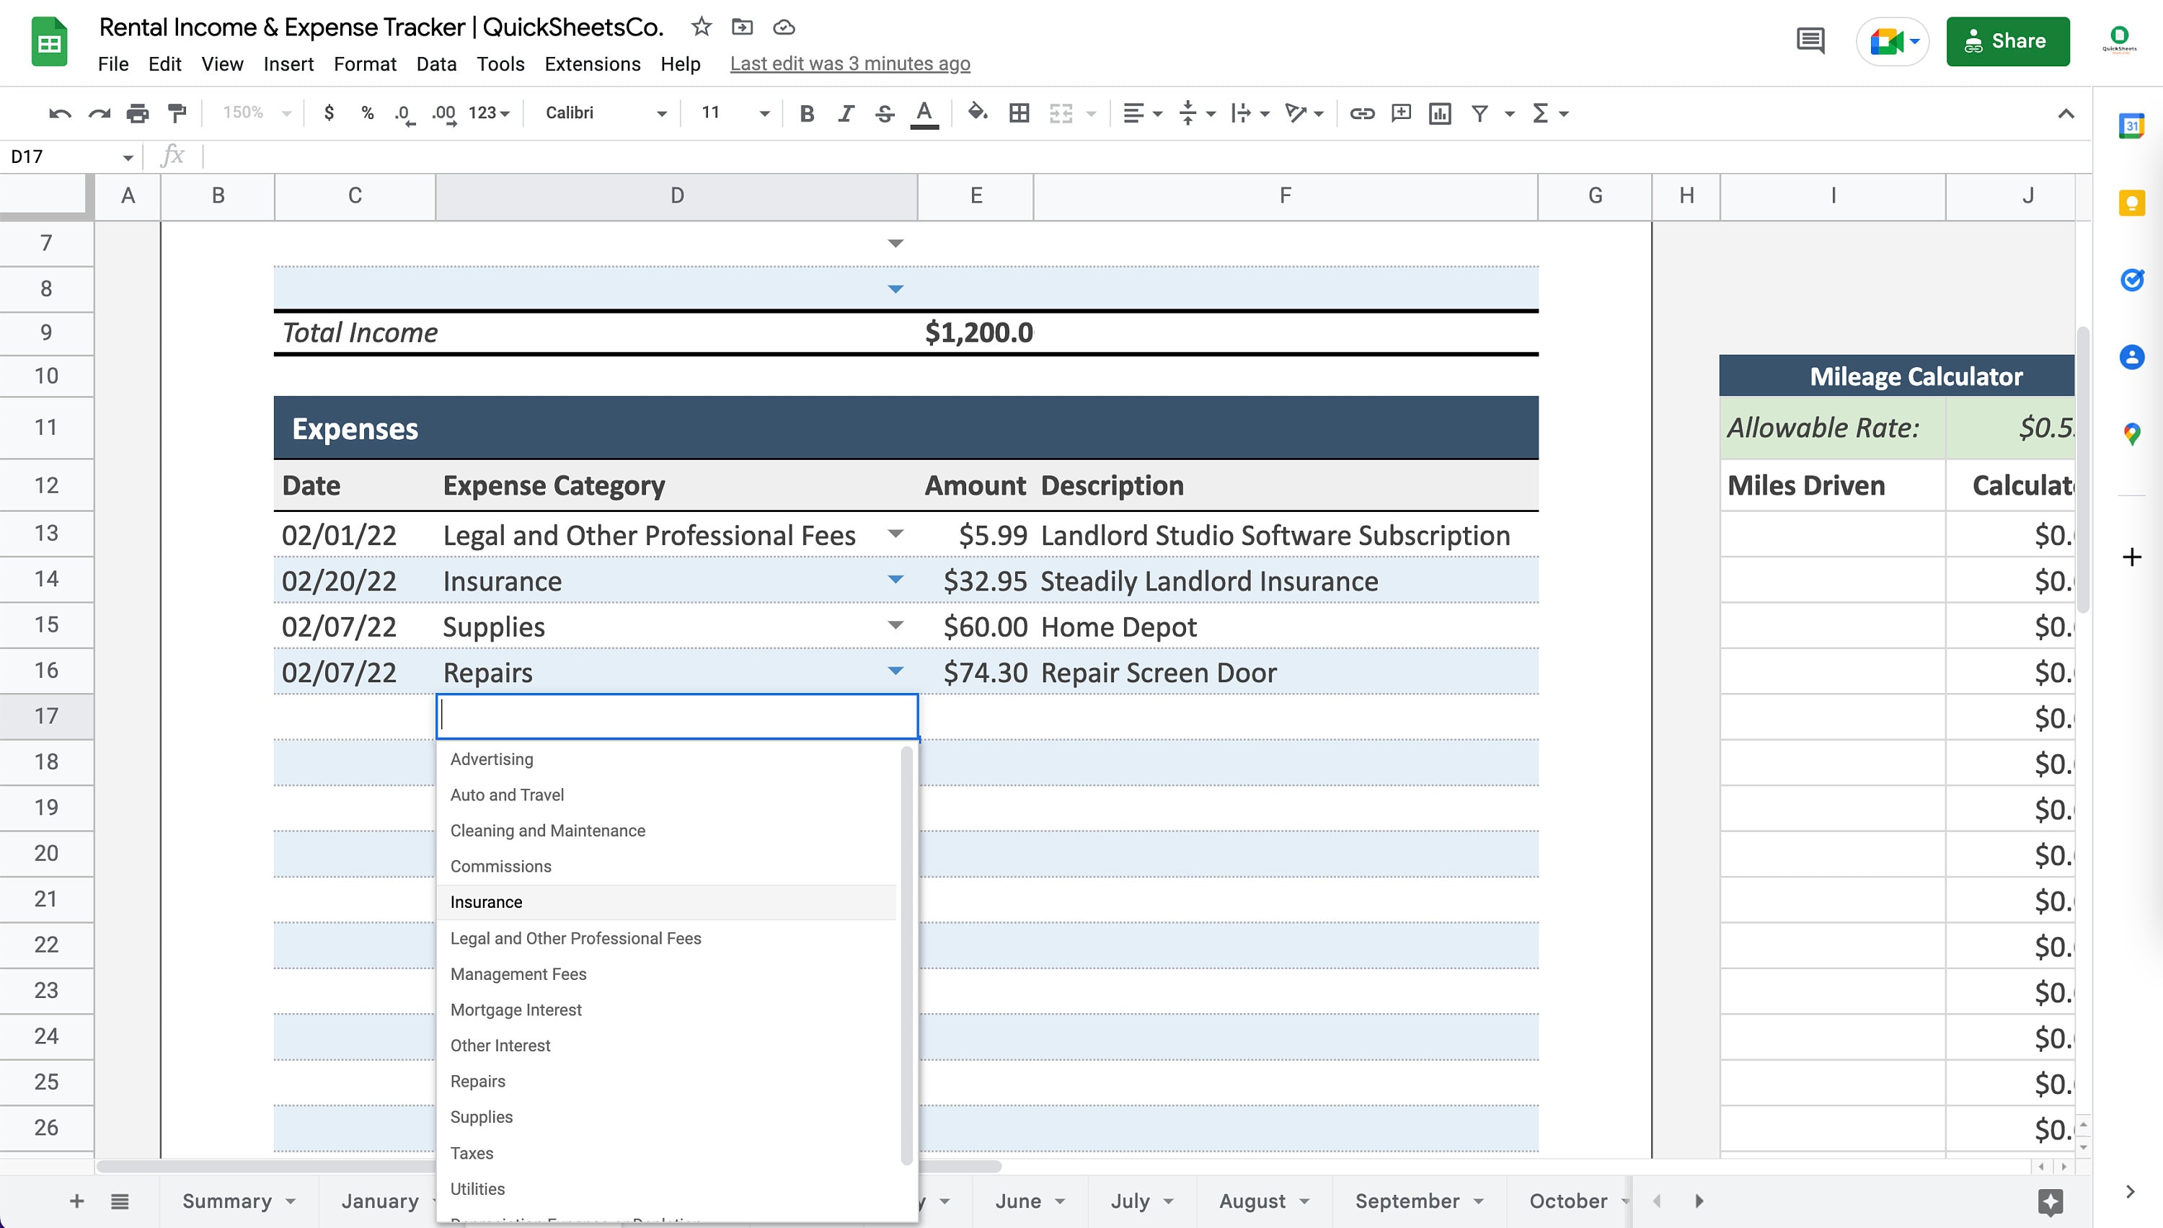The height and width of the screenshot is (1228, 2163).
Task: Open vertical align dropdown
Action: tap(1198, 113)
